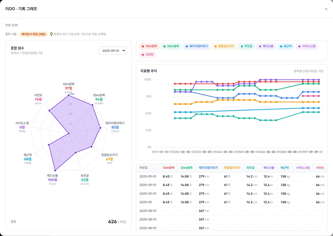Toggle the 좌전굴 legend chip
The width and height of the screenshot is (333, 236).
(x=246, y=46)
